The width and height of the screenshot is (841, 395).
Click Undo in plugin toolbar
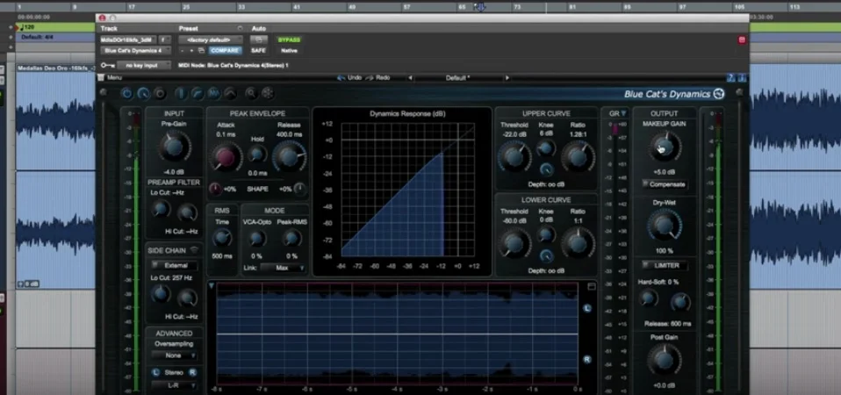[349, 78]
